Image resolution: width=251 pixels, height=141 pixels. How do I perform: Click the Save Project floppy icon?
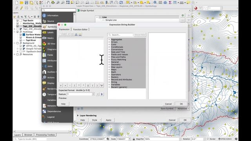26,2
